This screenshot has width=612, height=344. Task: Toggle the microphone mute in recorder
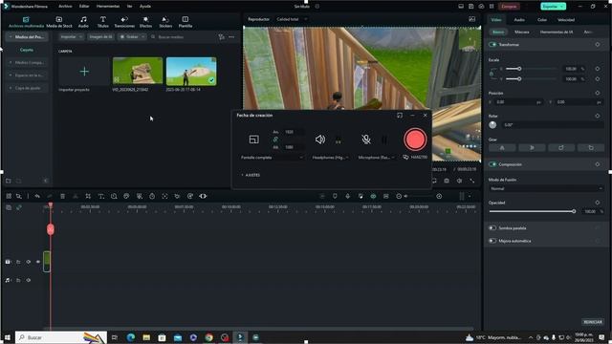(x=366, y=140)
